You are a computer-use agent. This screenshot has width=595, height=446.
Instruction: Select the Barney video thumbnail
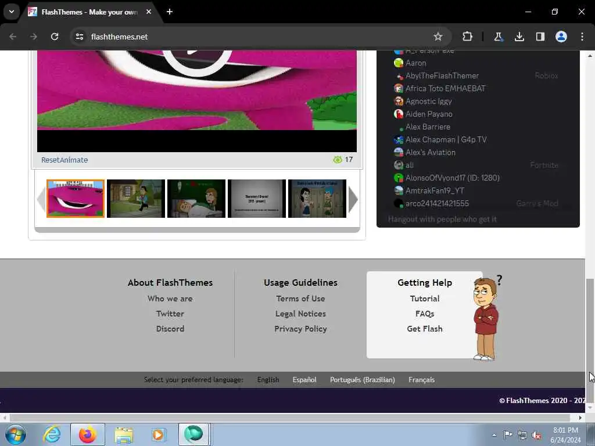coord(76,199)
